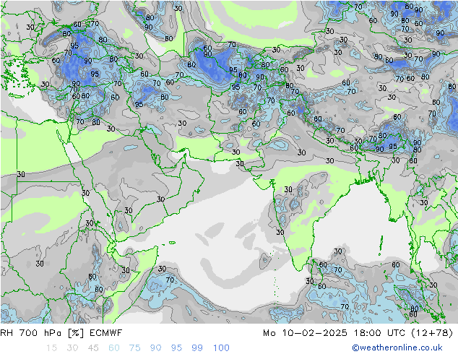Click the "RH 700 hPa [%] ECMWF" caption

(x=61, y=333)
